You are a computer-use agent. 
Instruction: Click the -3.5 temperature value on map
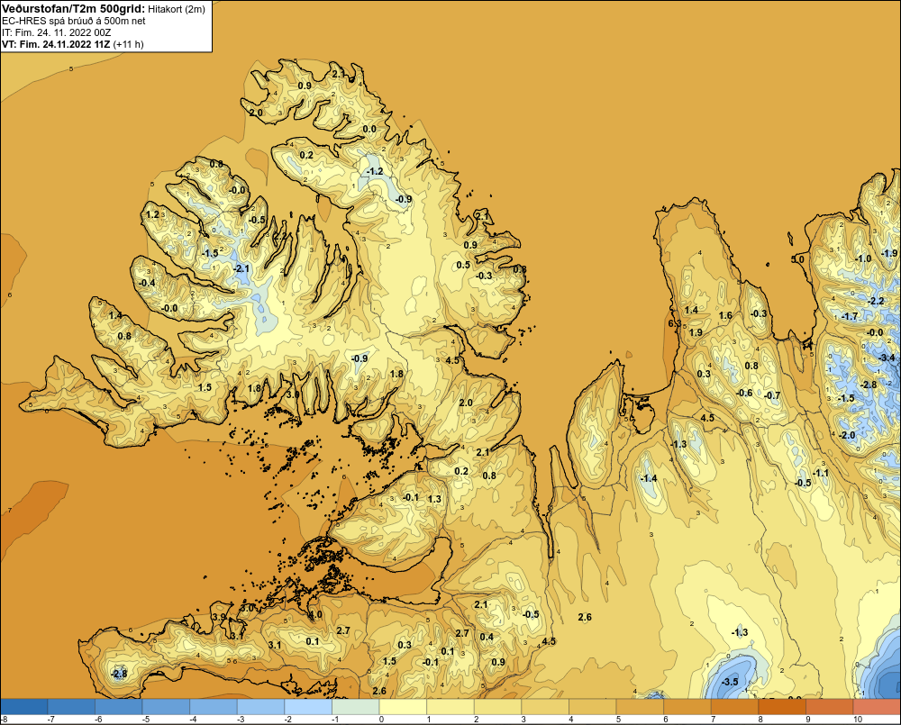click(730, 682)
